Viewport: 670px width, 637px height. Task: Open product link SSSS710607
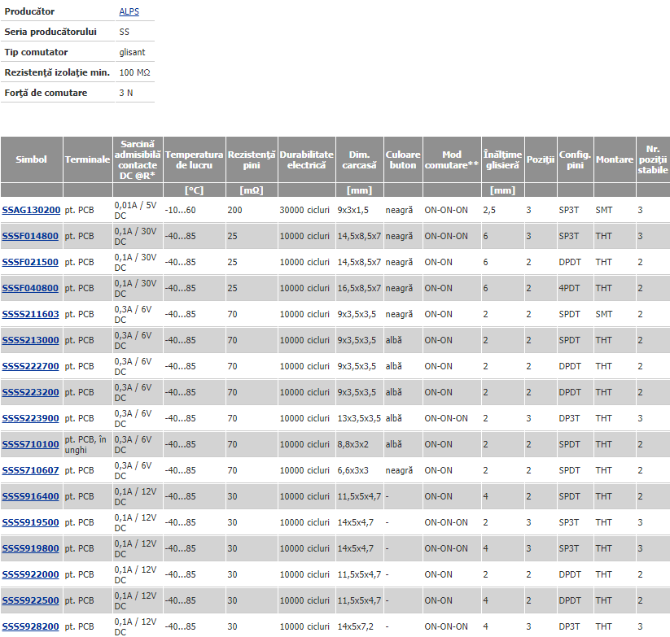tap(31, 470)
